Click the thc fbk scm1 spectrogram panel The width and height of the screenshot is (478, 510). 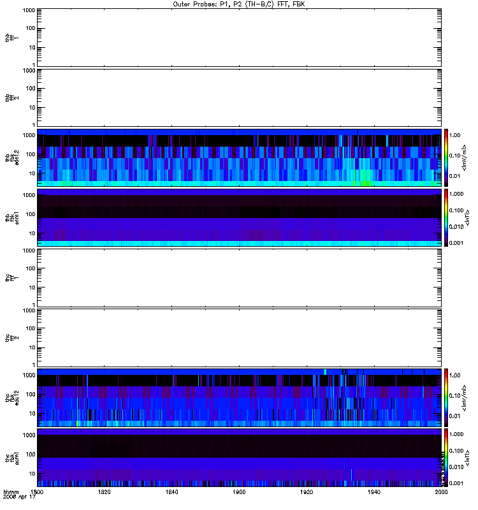tap(239, 458)
